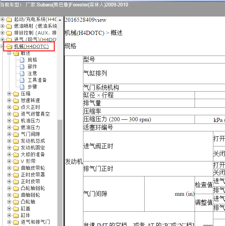Click the 压缩压力 (200 — 300 rpm) cell
Viewport: 225px width, 226px height.
(x=139, y=119)
